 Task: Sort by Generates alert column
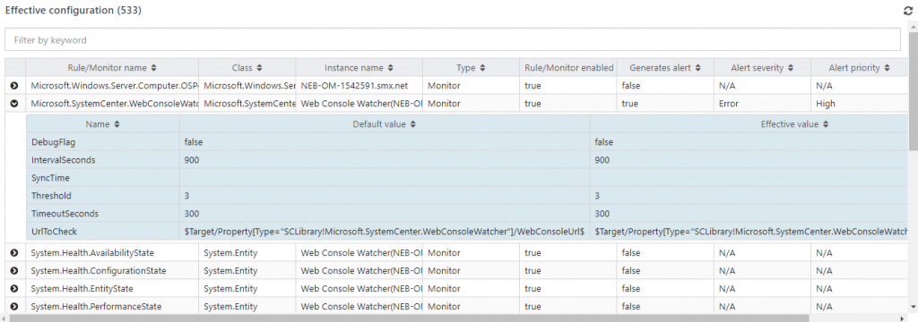[x=665, y=68]
